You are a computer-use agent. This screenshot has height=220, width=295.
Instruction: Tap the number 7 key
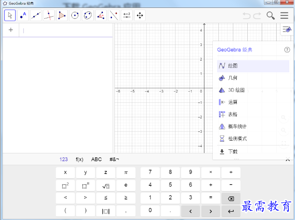(x=150, y=173)
